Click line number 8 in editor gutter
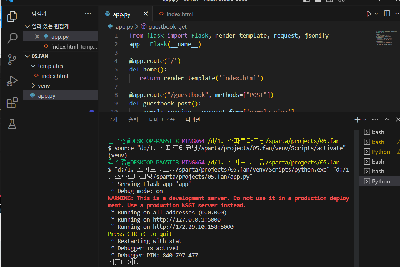The image size is (400, 267). pos(116,95)
